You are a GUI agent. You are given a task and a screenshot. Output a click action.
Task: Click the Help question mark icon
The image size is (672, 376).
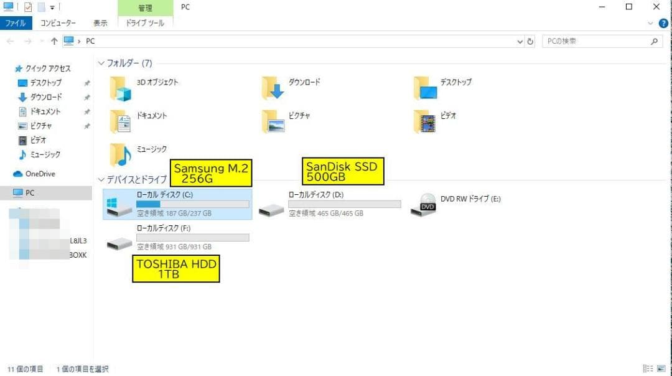point(663,23)
